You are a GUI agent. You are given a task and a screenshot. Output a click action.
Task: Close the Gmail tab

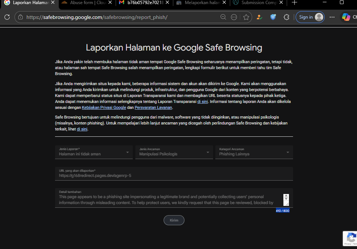167,2
